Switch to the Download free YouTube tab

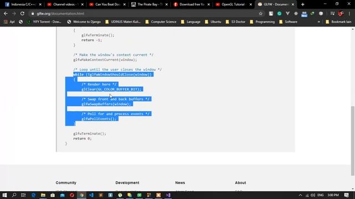191,4
